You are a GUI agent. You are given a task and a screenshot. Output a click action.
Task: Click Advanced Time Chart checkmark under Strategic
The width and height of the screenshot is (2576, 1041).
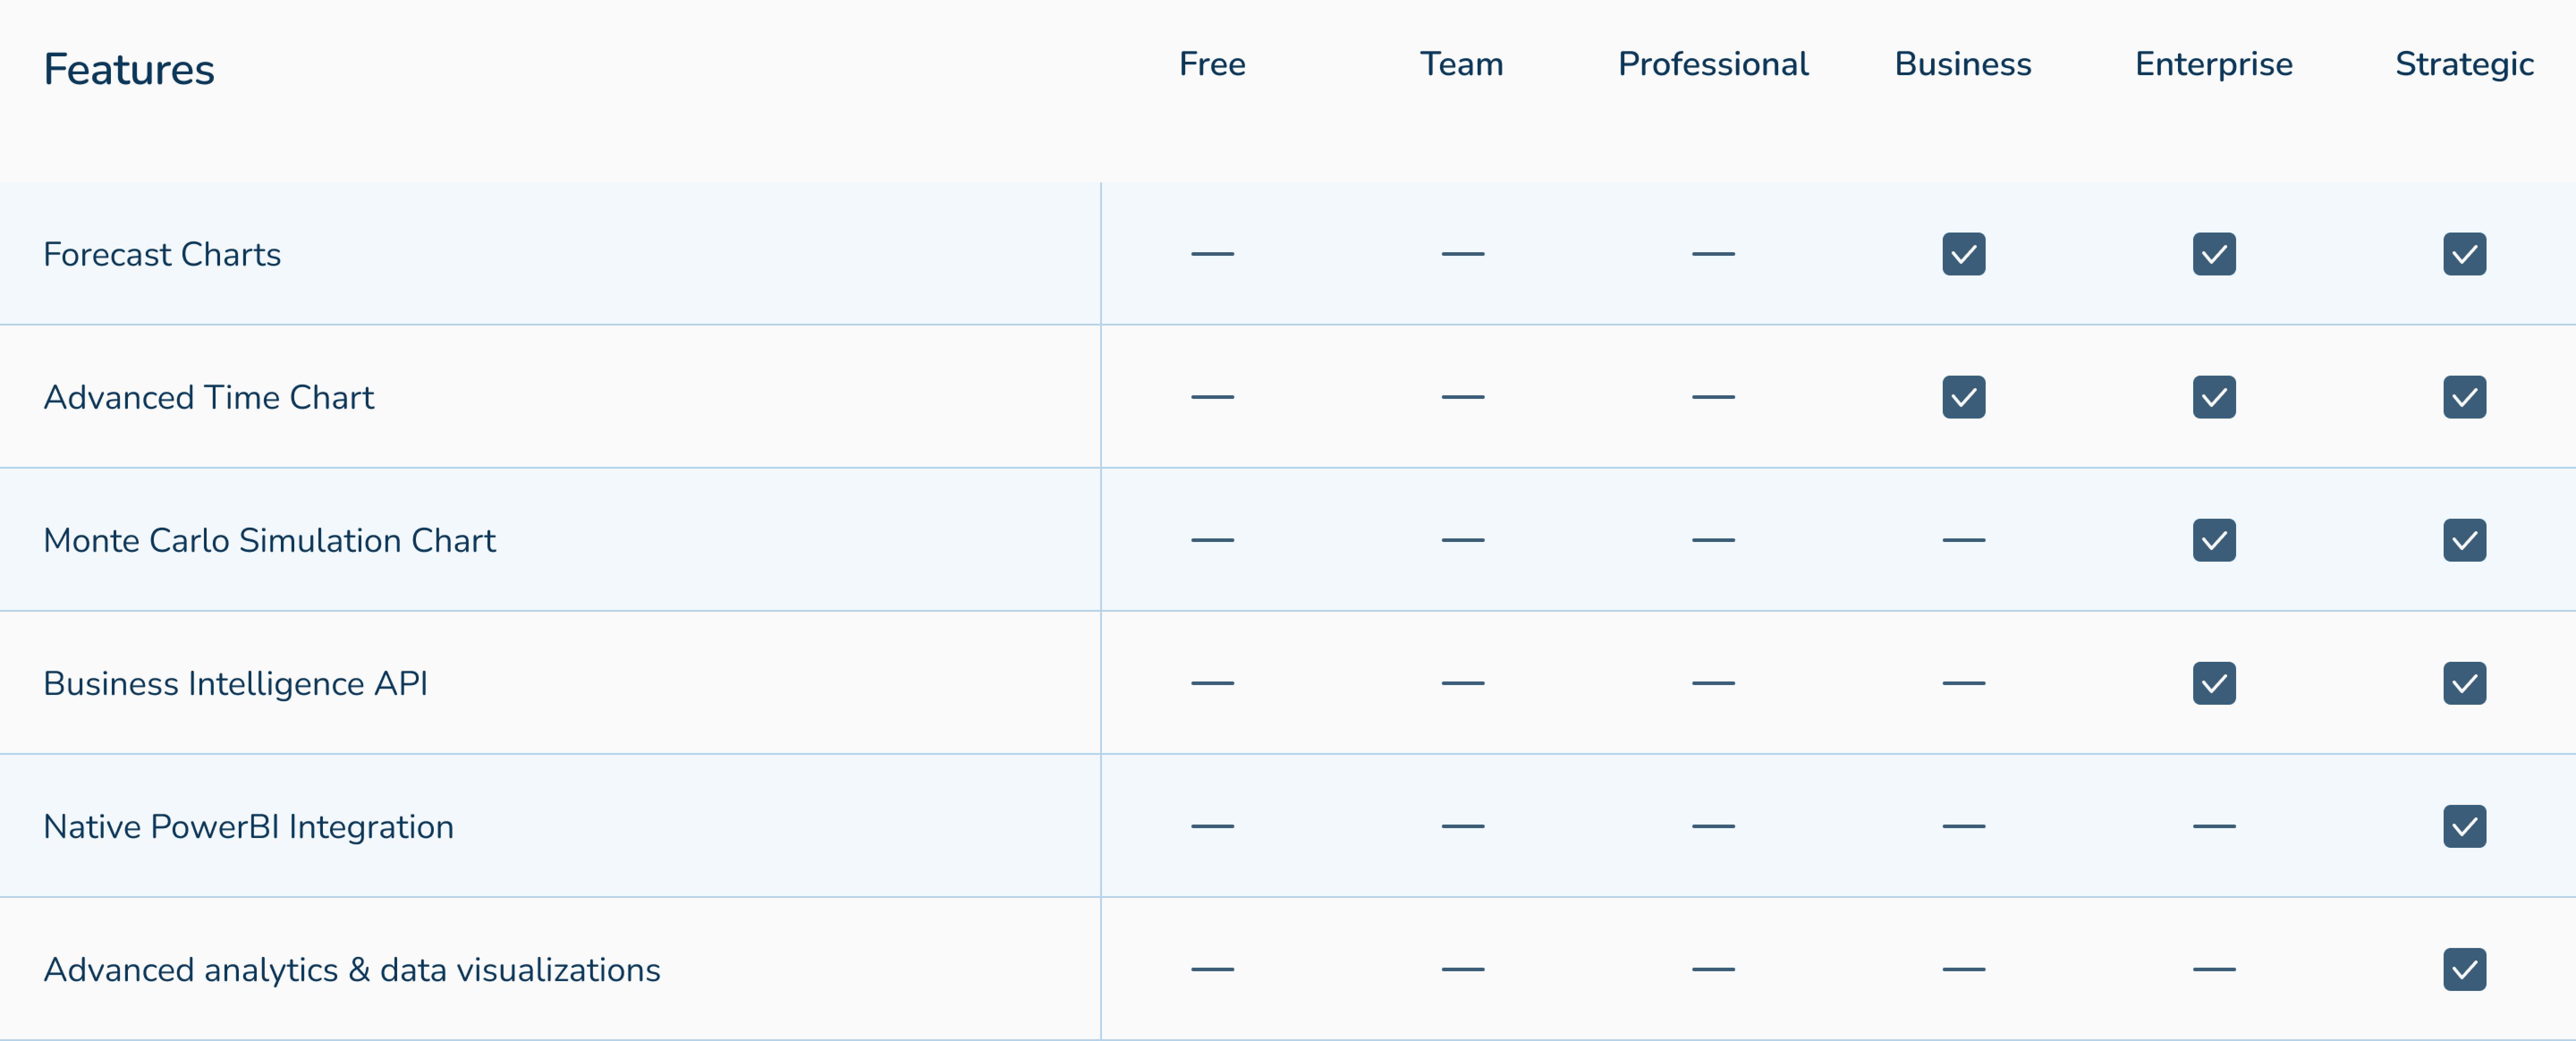point(2464,397)
